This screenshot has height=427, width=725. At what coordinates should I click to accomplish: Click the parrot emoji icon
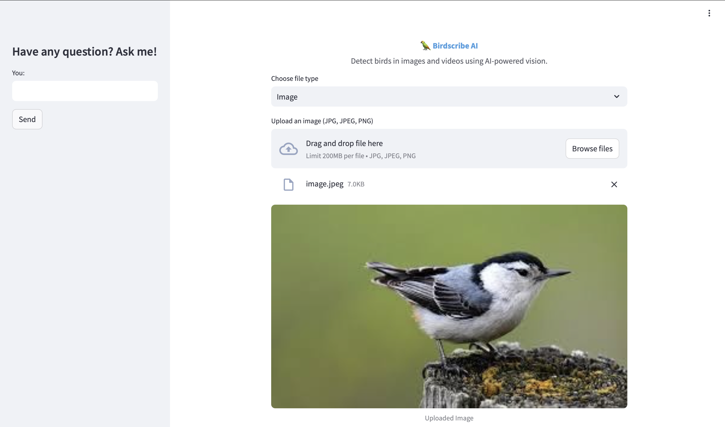(425, 46)
